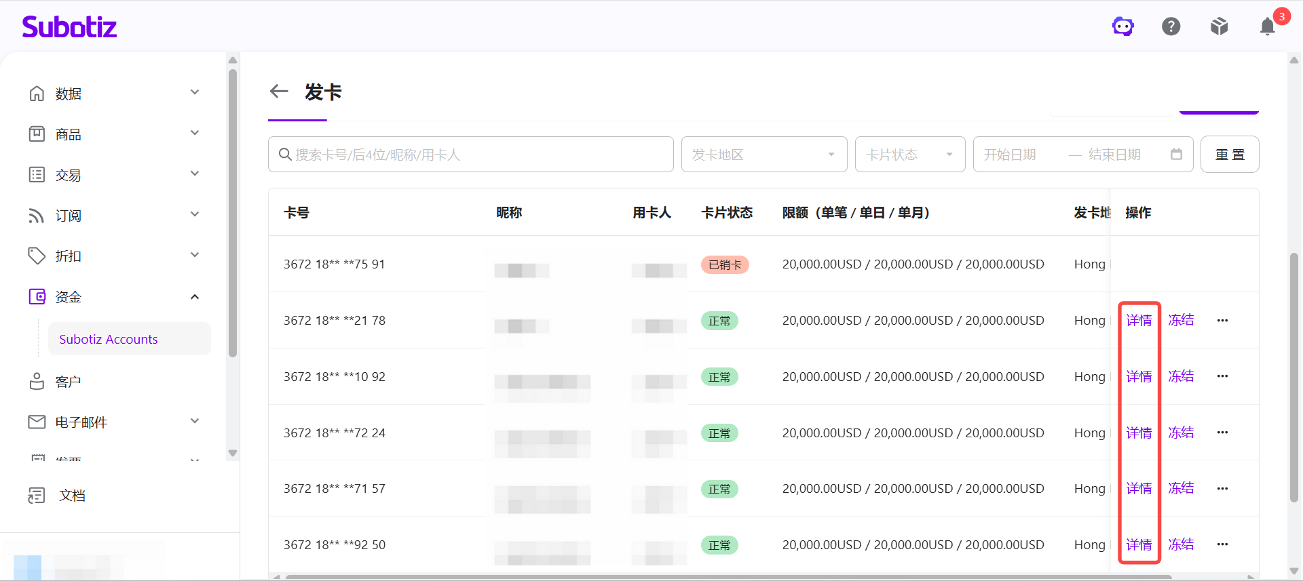Image resolution: width=1303 pixels, height=581 pixels.
Task: Click the sidebar vertical scrollbar thumb
Action: (233, 213)
